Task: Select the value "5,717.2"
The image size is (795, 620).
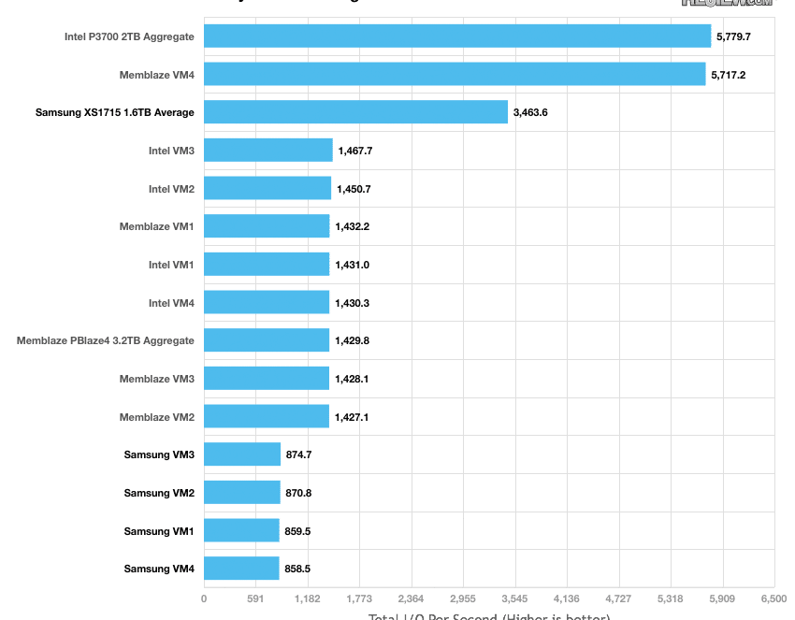Action: [x=728, y=75]
